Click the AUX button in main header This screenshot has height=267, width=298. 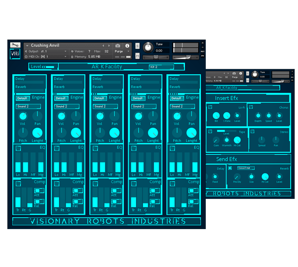pyautogui.click(x=202, y=51)
